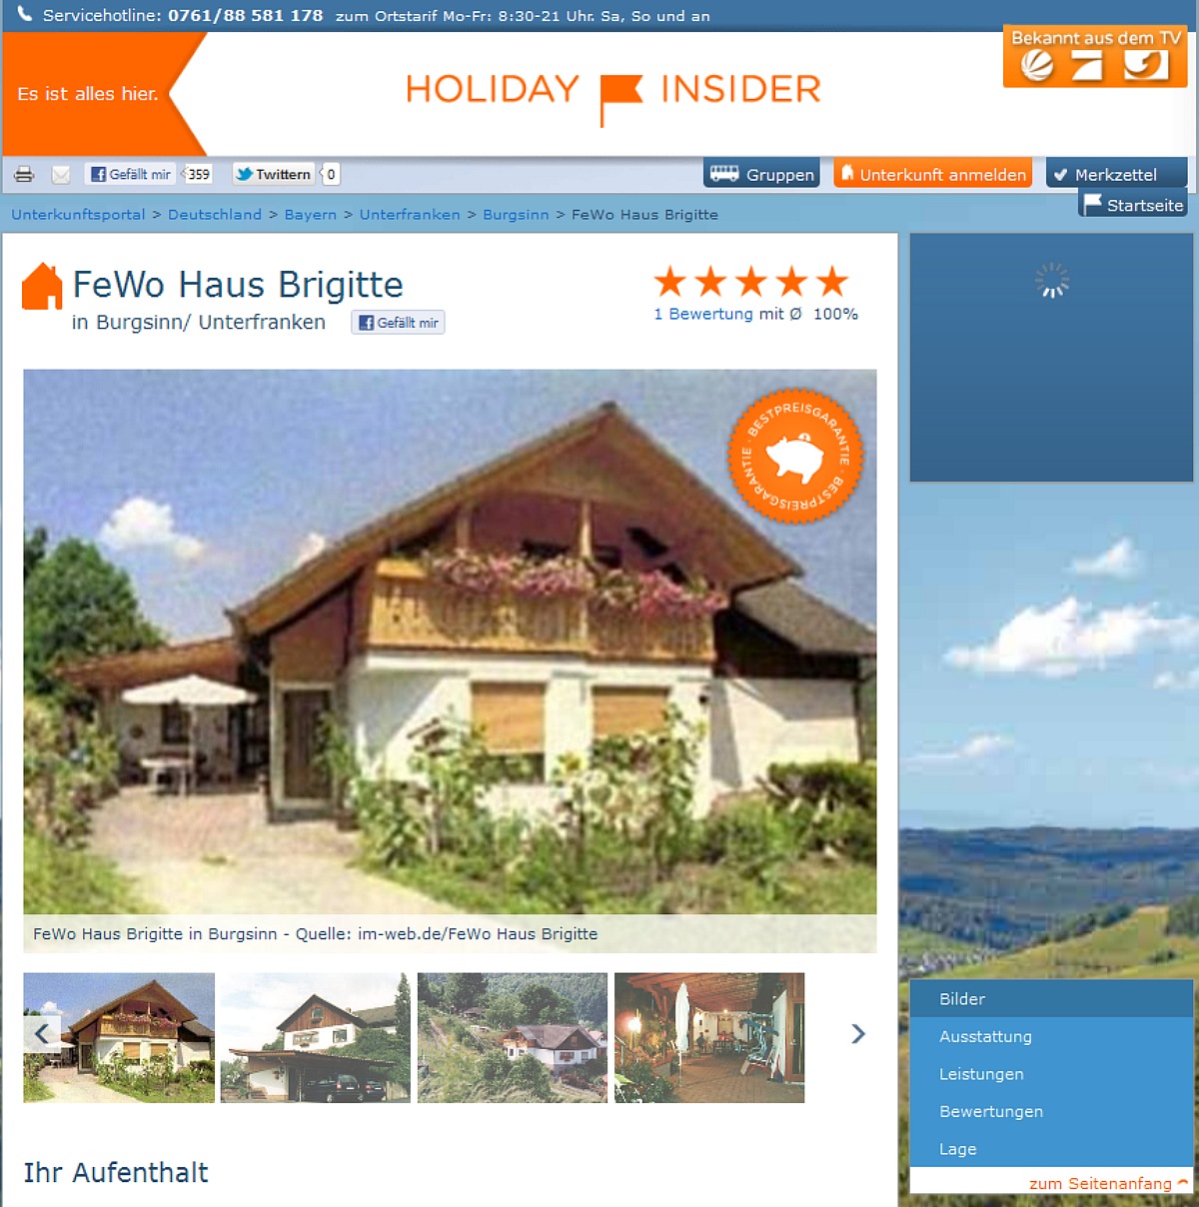Show next thumbnails with right chevron
The image size is (1199, 1207).
[x=858, y=1034]
